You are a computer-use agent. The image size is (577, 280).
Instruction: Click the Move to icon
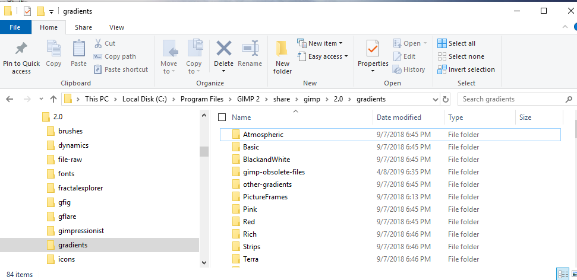pyautogui.click(x=169, y=49)
